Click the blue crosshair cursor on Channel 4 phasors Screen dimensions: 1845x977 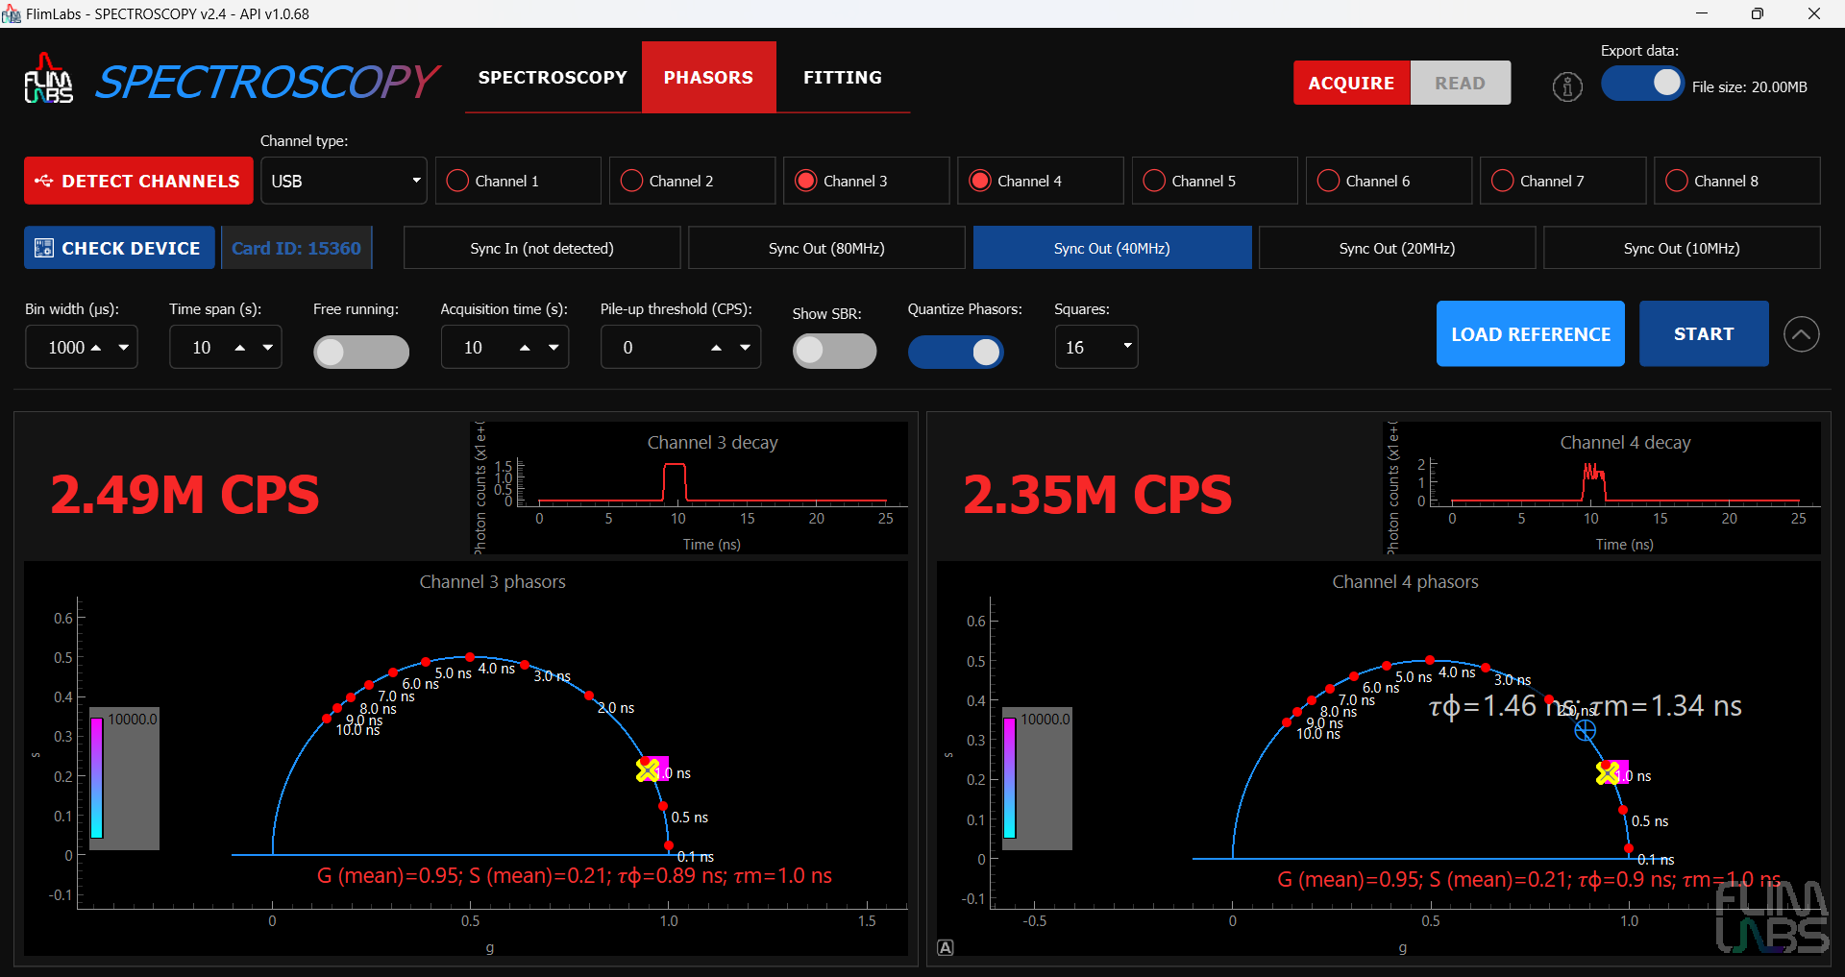click(x=1586, y=730)
